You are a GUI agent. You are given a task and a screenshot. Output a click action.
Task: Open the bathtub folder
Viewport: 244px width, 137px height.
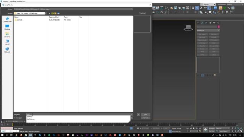click(19, 20)
